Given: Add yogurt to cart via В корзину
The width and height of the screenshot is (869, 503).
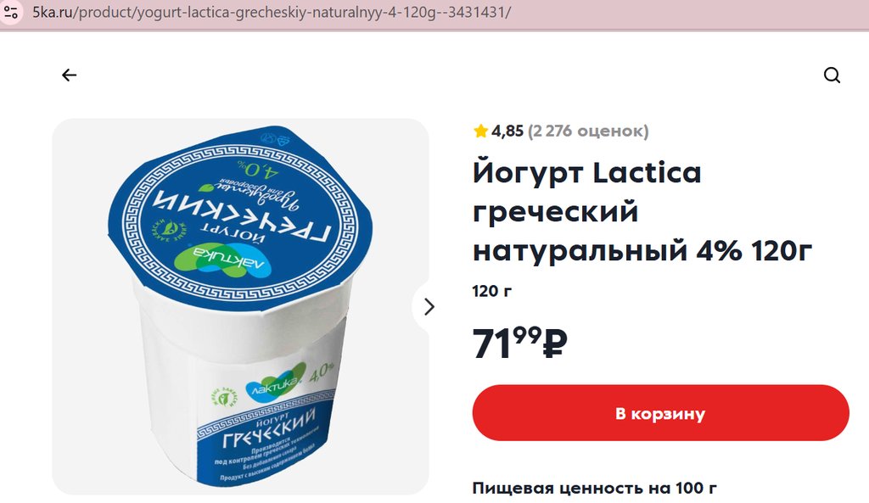Looking at the screenshot, I should [660, 413].
